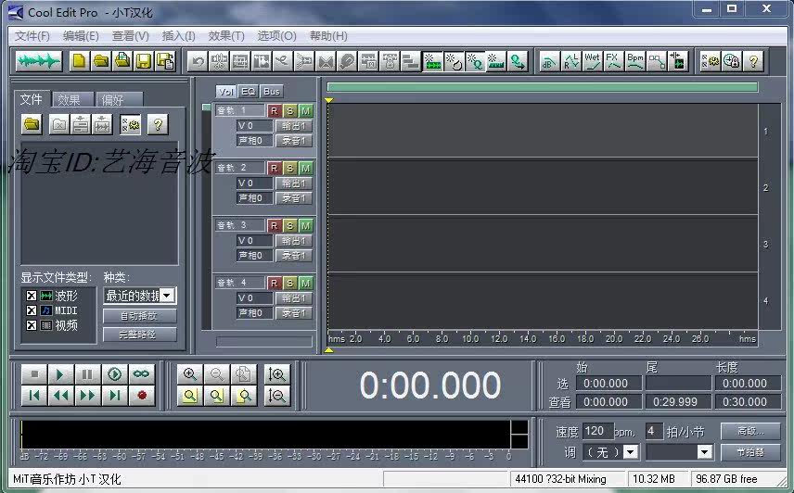Mute track 1 with M button
Screen dimensions: 794x493
point(305,110)
